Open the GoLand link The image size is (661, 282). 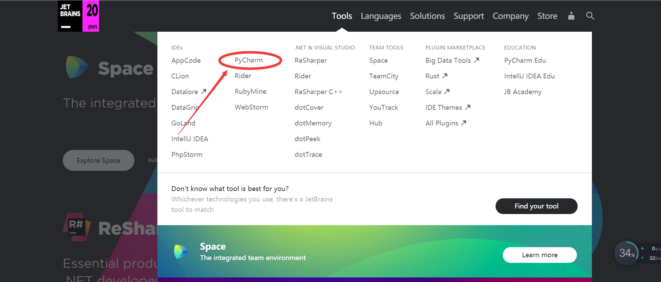point(183,123)
